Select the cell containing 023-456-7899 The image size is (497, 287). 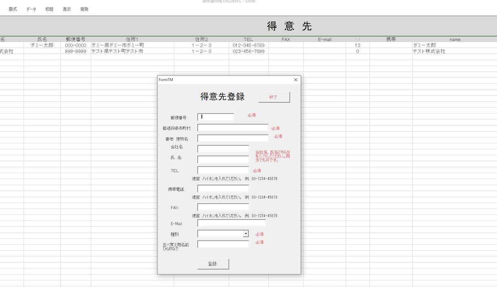[248, 51]
